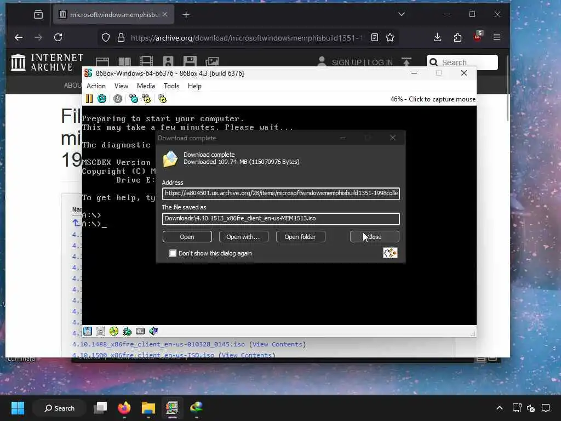Pause the 86Box emulation

pyautogui.click(x=89, y=99)
